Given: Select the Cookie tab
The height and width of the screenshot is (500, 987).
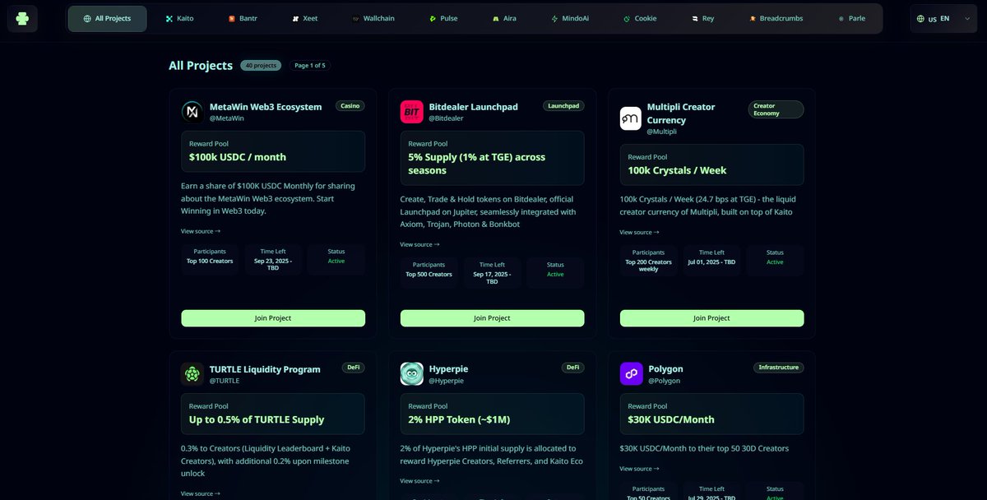Looking at the screenshot, I should 640,18.
